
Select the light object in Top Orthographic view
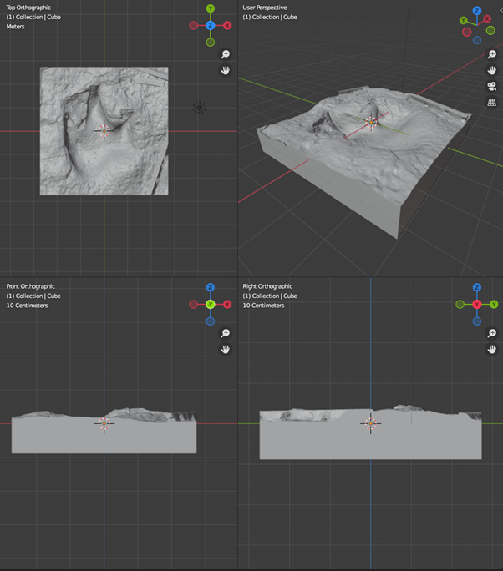(x=199, y=107)
